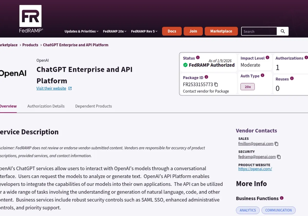The height and width of the screenshot is (216, 308).
Task: Click the Authorizations info icon
Action: (x=306, y=58)
